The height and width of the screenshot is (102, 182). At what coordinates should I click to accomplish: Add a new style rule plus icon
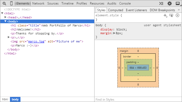click(x=165, y=15)
